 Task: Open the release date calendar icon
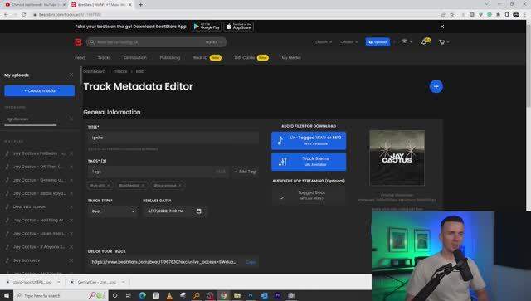[x=199, y=211]
